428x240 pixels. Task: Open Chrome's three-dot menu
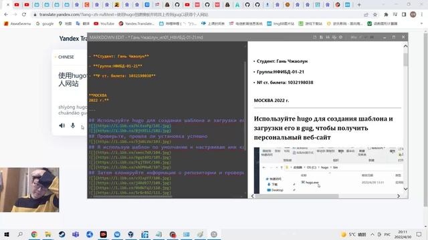(422, 15)
